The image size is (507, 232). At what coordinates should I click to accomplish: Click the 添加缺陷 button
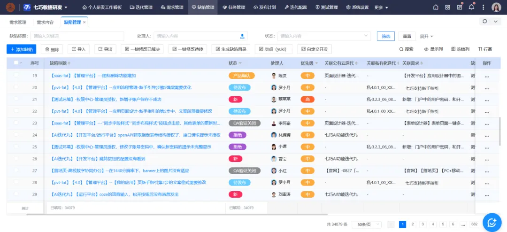[x=21, y=49]
